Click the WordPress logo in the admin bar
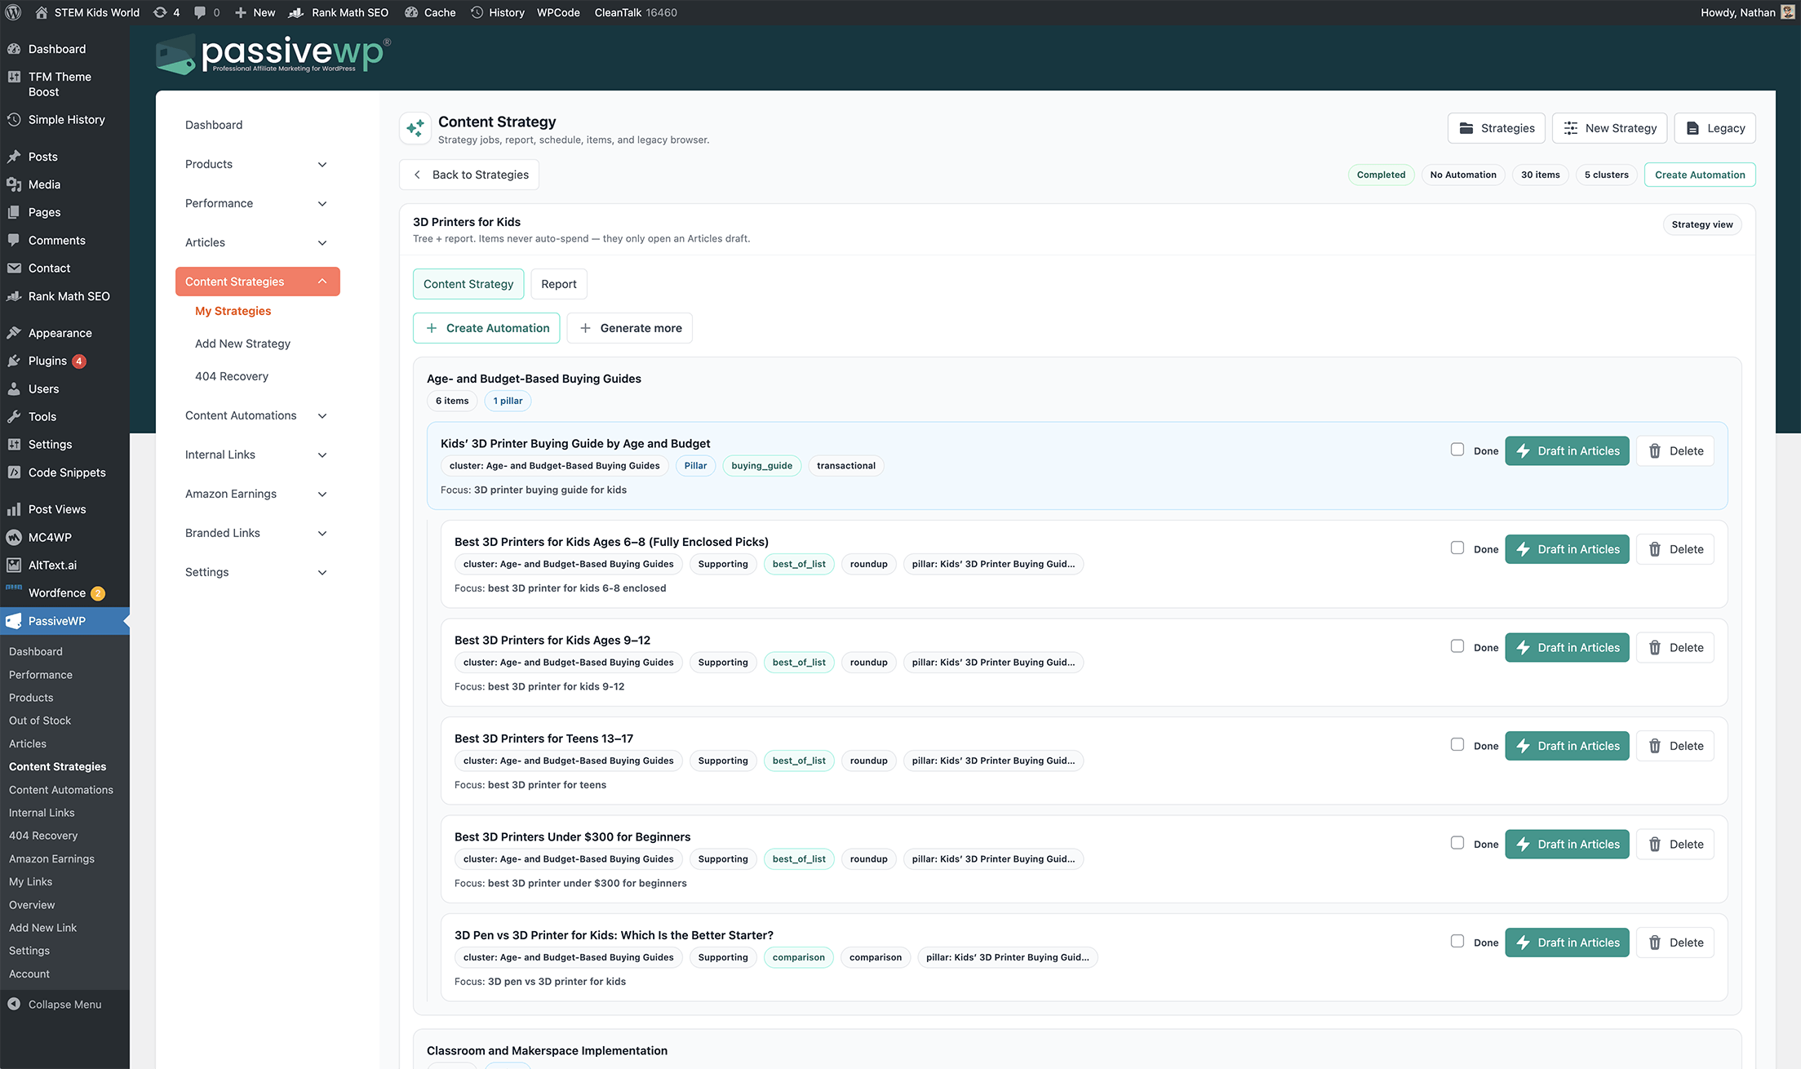Screen dimensions: 1801x1069 (13, 12)
